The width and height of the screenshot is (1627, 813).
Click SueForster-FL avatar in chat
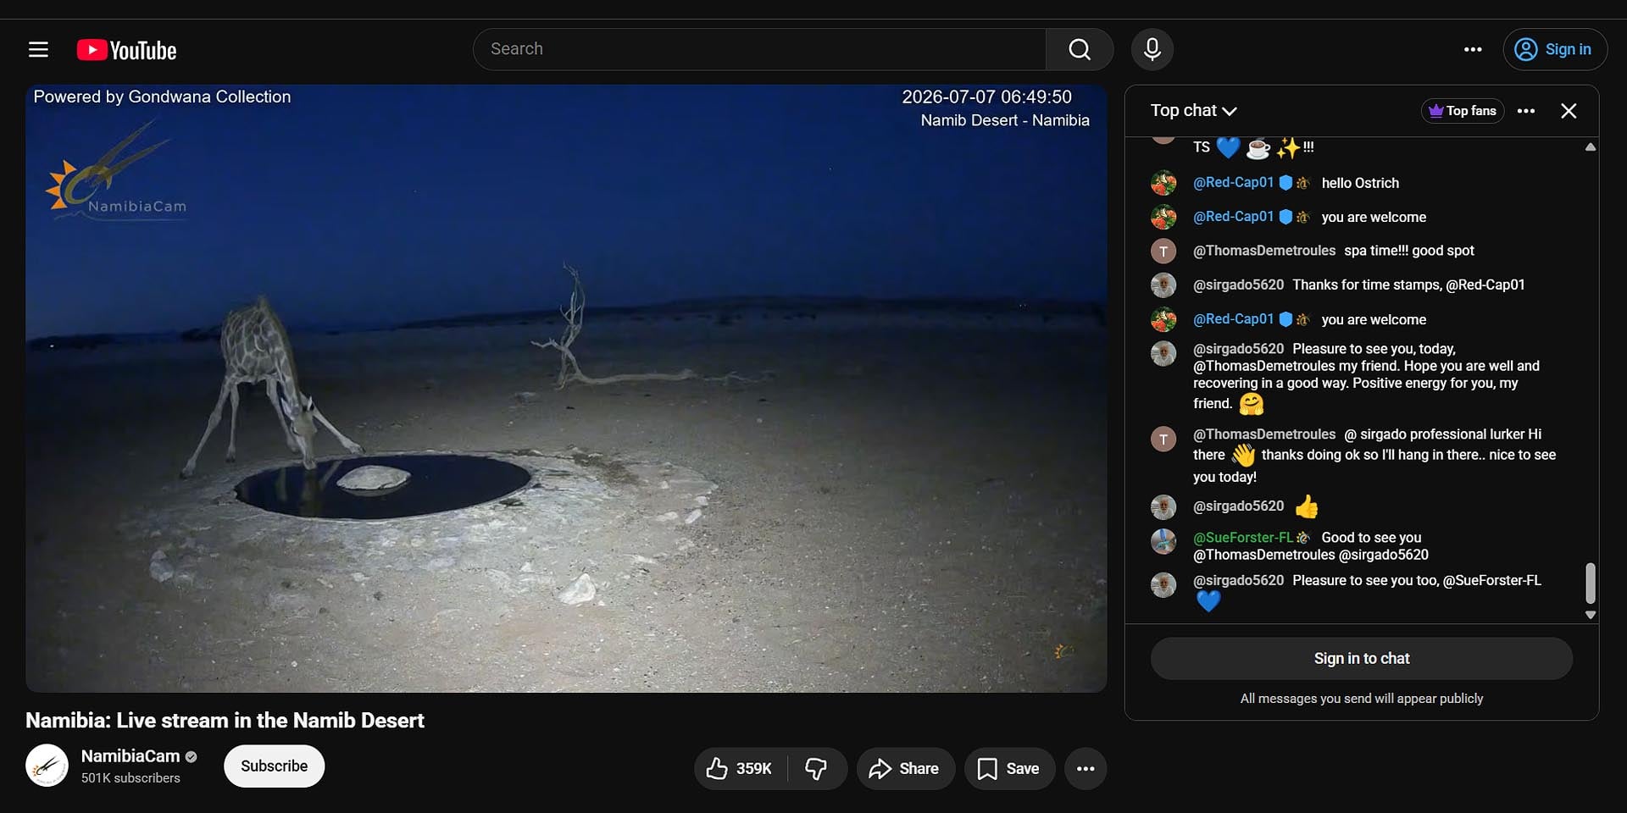1163,541
